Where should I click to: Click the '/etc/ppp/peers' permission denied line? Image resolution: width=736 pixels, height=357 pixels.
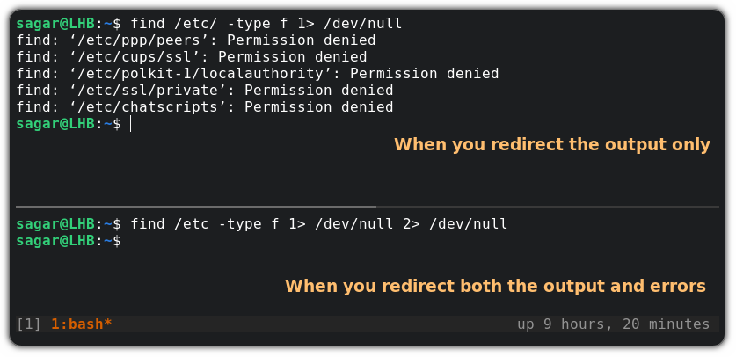[196, 40]
